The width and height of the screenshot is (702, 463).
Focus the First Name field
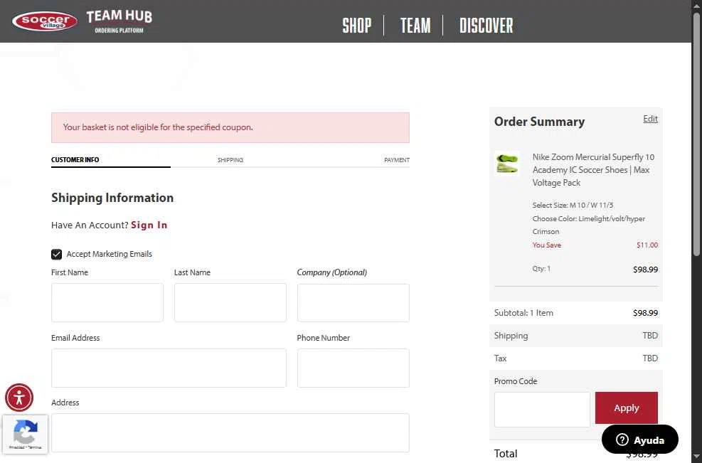[107, 302]
